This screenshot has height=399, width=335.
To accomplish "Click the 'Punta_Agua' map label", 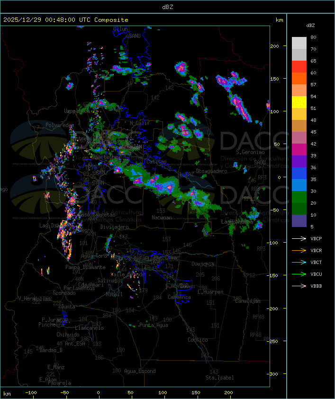I will tap(154, 325).
